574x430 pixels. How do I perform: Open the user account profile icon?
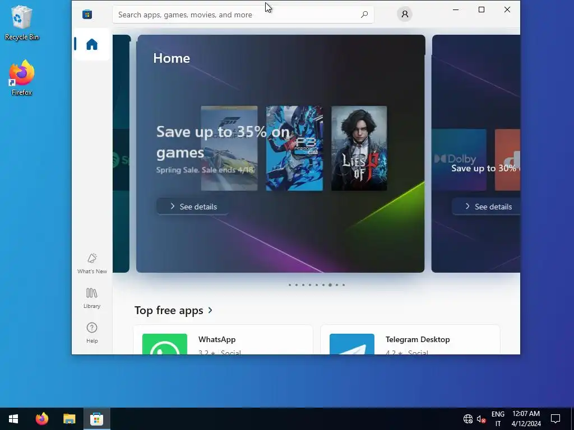pos(405,14)
